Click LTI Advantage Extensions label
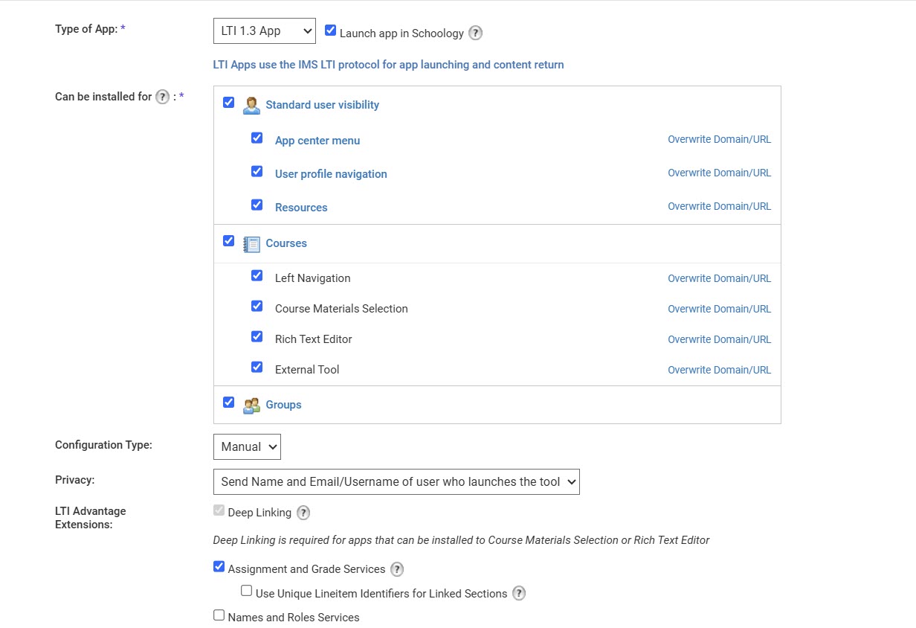Image resolution: width=916 pixels, height=628 pixels. click(x=91, y=518)
